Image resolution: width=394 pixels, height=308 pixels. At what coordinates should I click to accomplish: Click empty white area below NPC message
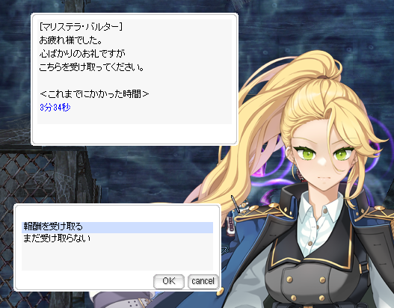coord(135,133)
